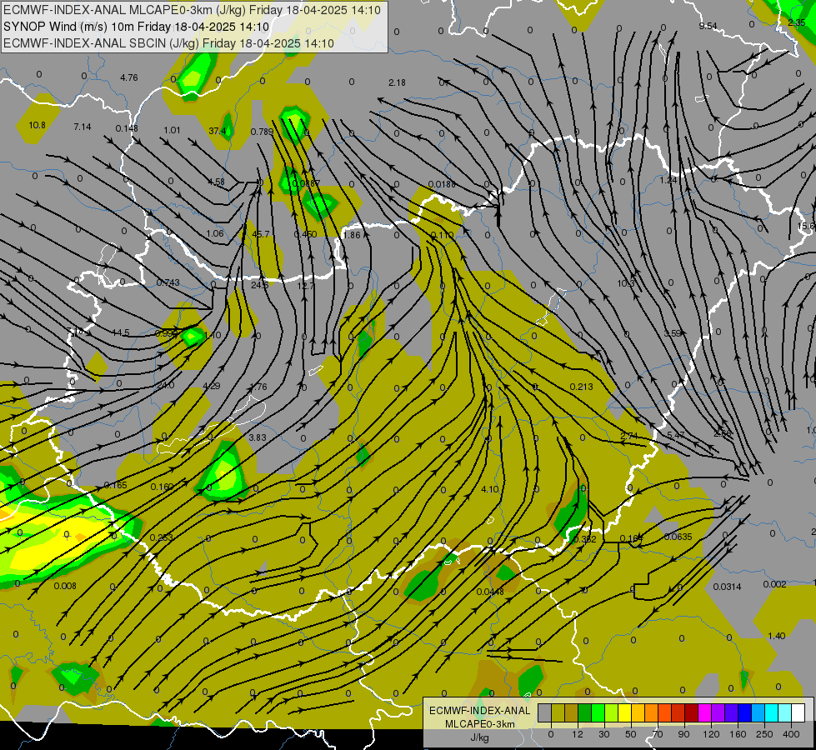Click the map value 24.0
Image resolution: width=816 pixels, height=750 pixels.
coord(166,385)
